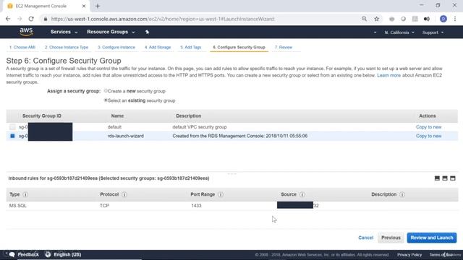Screen dimensions: 463x260
Task: Click the speaker extension icon in toolbar
Action: (x=426, y=19)
